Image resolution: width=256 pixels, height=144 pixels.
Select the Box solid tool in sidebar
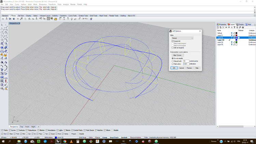coord(2,47)
